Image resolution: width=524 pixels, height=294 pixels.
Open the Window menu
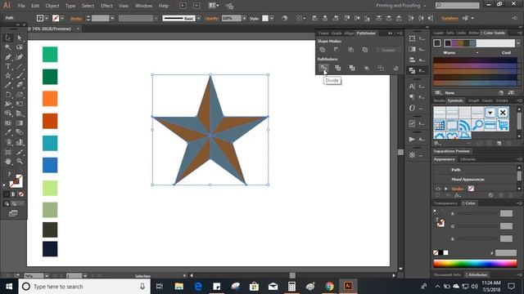(x=144, y=6)
